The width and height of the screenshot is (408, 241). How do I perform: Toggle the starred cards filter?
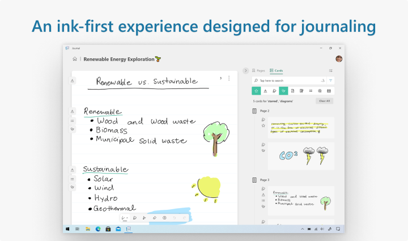coord(256,91)
